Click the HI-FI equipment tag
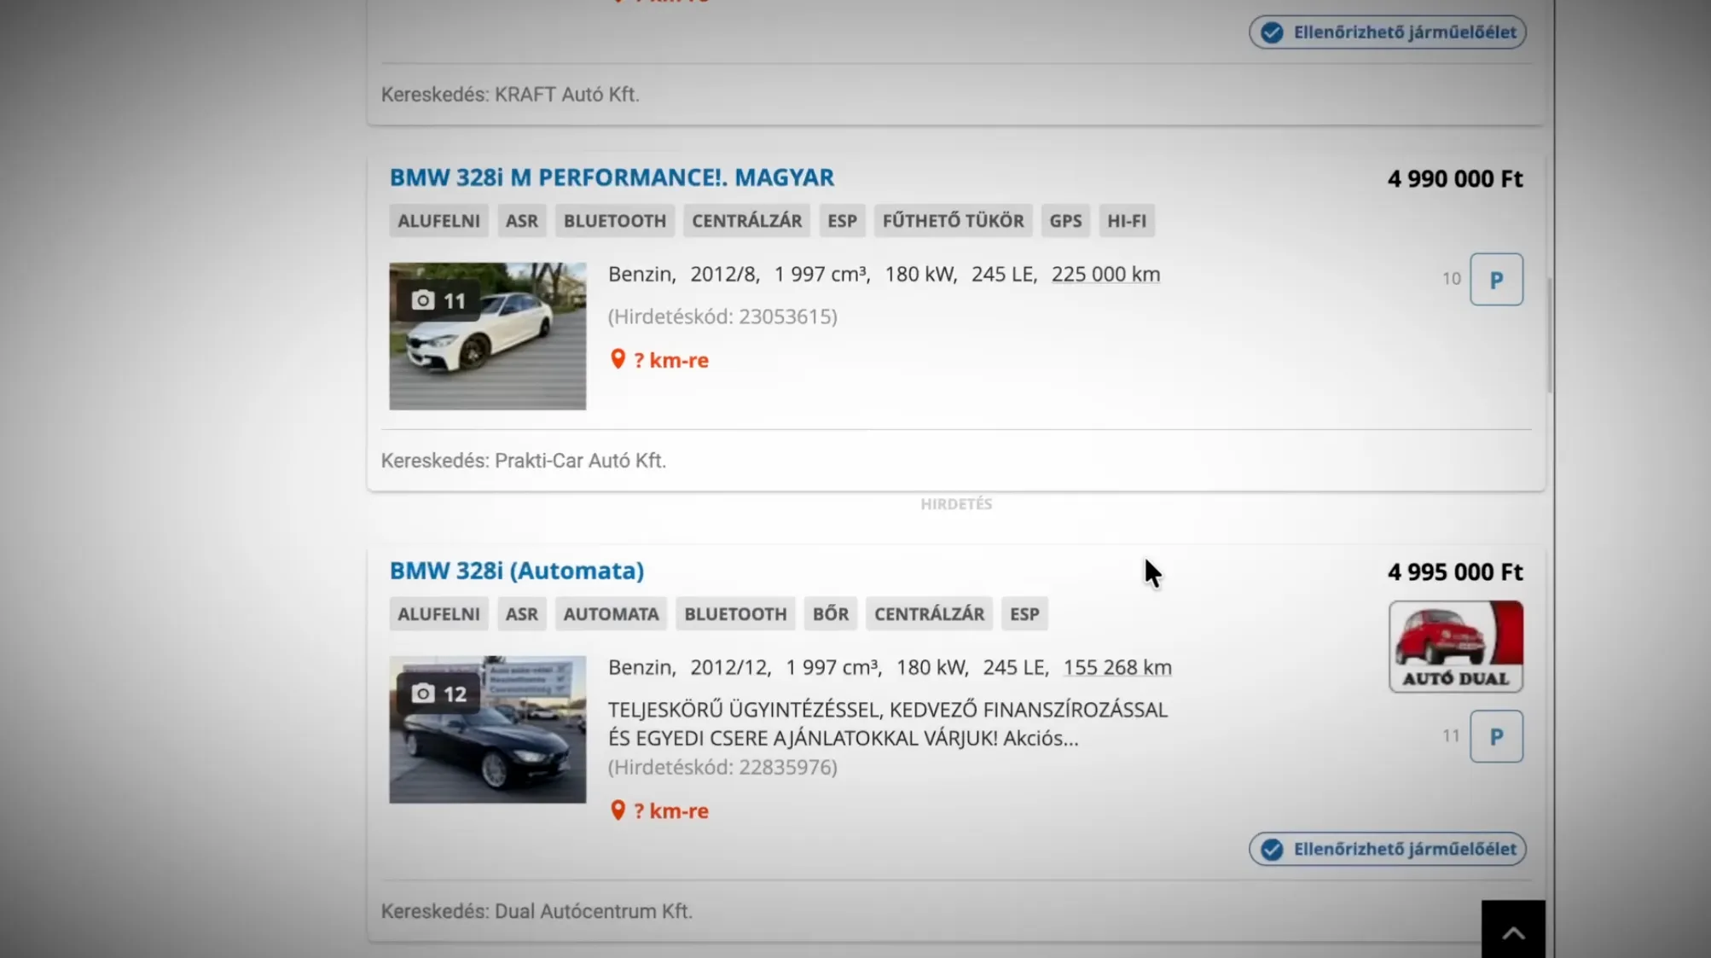 point(1127,221)
